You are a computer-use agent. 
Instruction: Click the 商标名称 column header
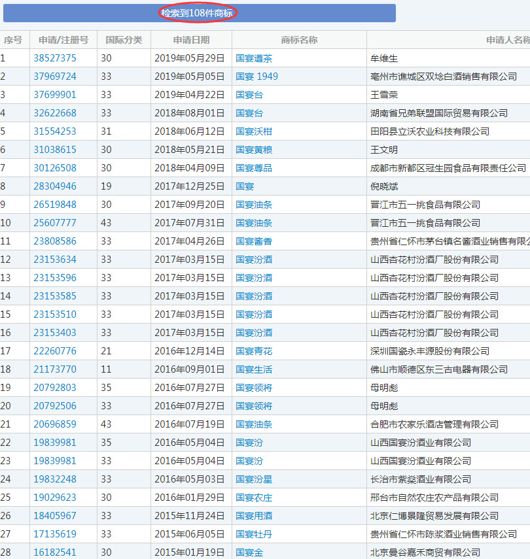pyautogui.click(x=299, y=40)
